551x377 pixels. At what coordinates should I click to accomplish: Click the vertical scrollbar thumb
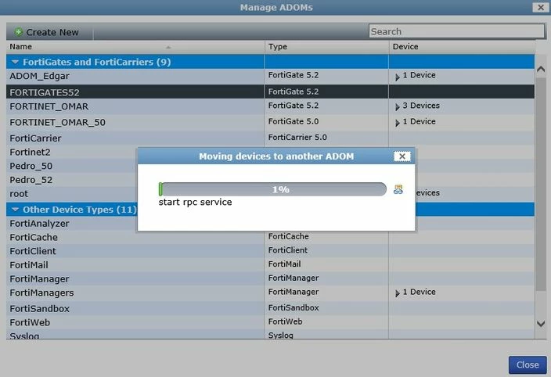tap(541, 185)
